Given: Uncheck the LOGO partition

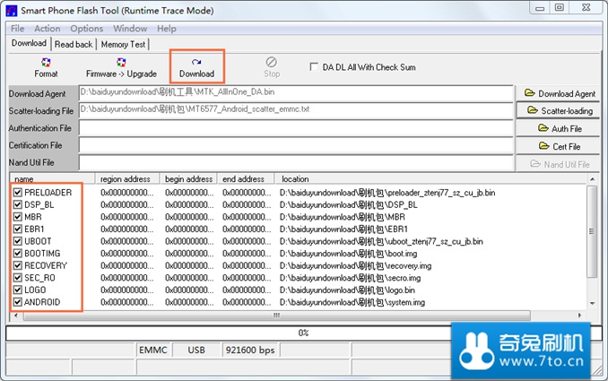Looking at the screenshot, I should 17,290.
